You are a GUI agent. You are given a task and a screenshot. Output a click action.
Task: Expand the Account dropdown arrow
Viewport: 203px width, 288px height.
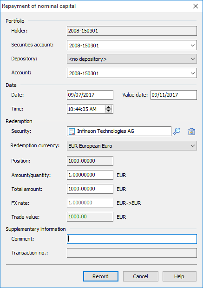tap(192, 73)
